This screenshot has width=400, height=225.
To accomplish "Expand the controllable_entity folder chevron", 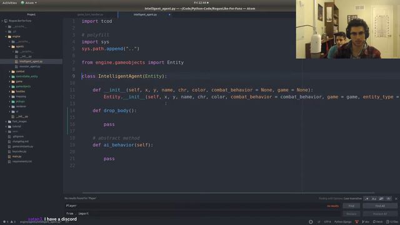I will (10, 76).
